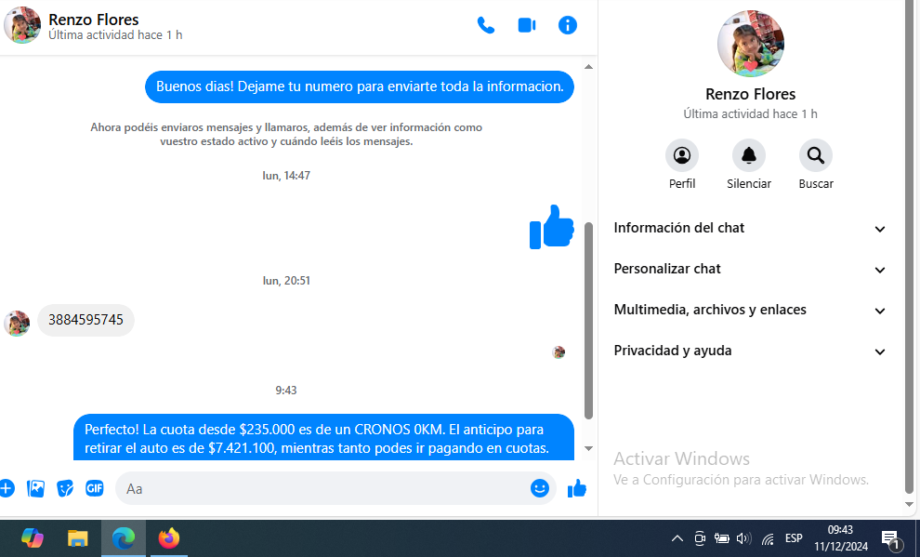This screenshot has height=557, width=920.
Task: Open the GIF picker
Action: [94, 488]
